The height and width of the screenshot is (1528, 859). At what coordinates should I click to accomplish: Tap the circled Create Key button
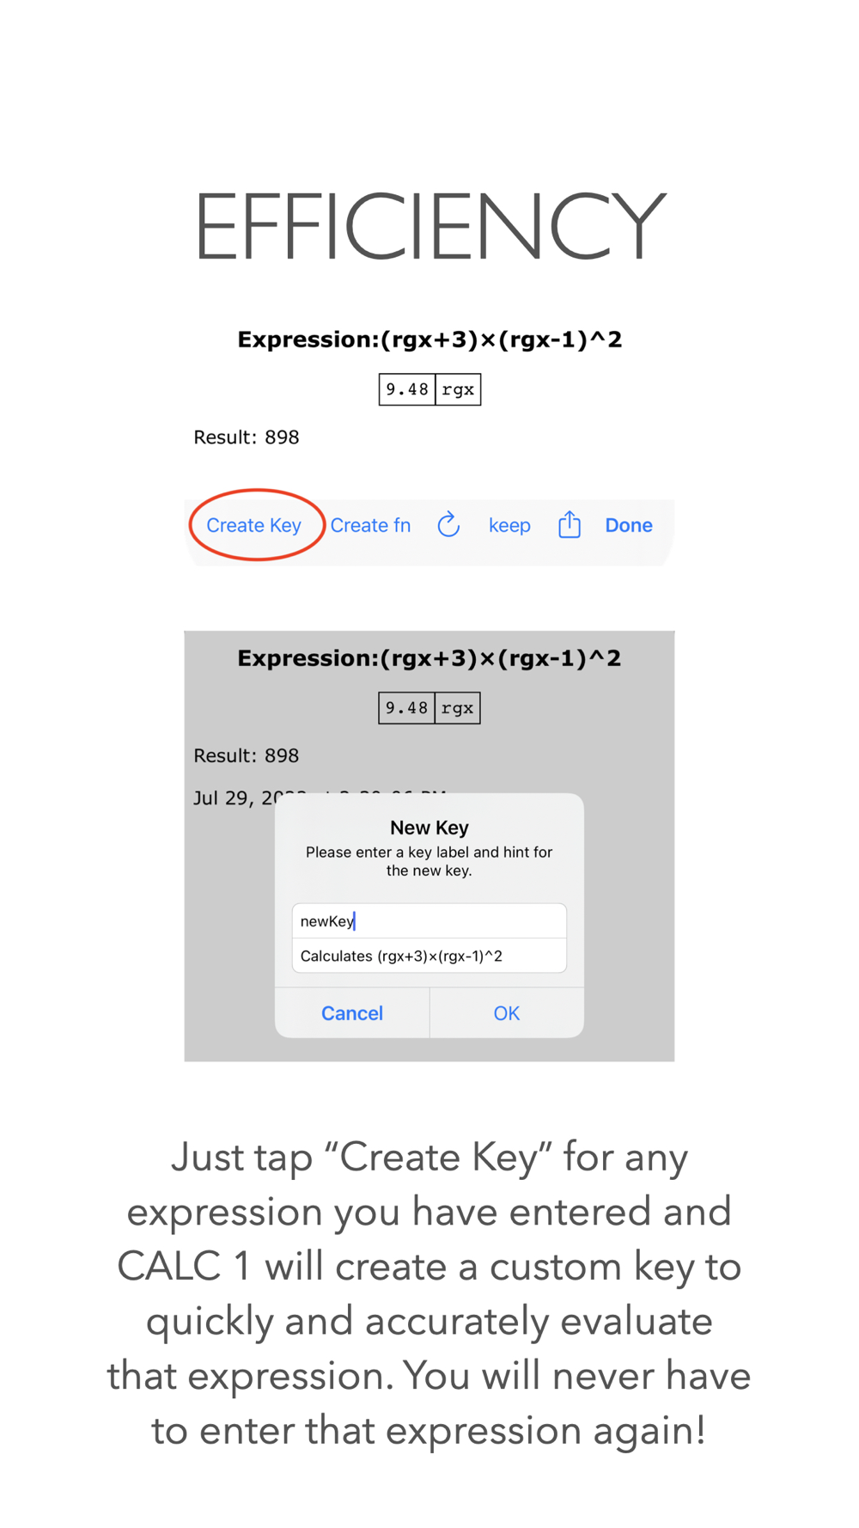253,525
